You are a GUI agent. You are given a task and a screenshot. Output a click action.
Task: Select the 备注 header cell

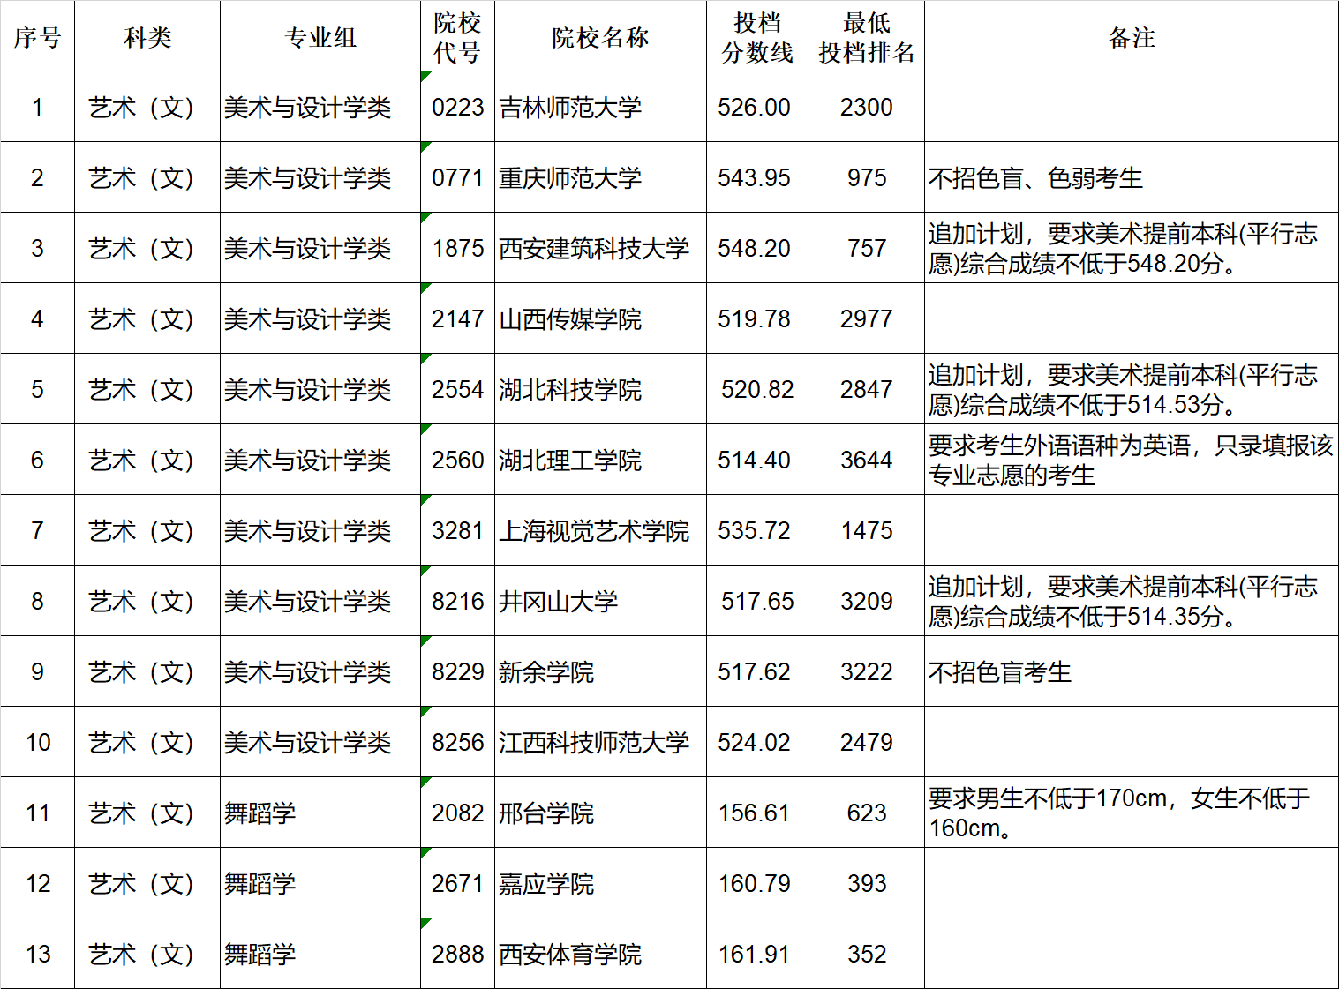click(x=1132, y=36)
